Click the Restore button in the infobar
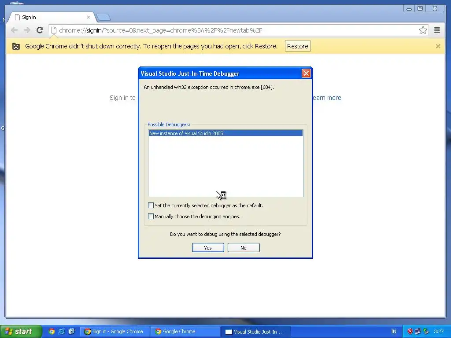This screenshot has width=451, height=338. [x=297, y=46]
